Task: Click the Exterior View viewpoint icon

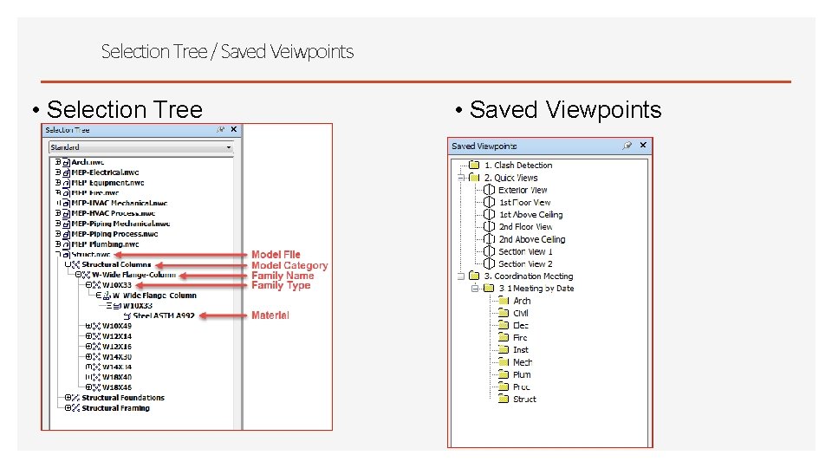Action: point(489,190)
